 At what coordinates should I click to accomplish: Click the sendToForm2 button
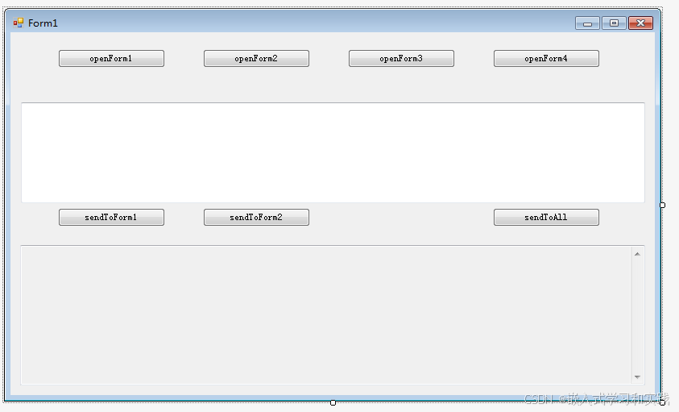click(256, 217)
